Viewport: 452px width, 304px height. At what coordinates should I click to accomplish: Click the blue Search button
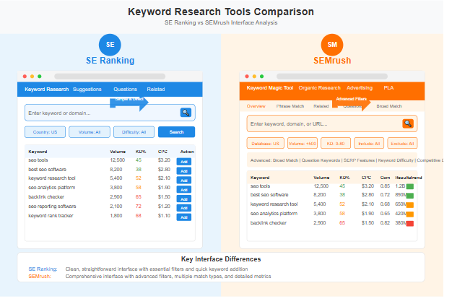click(x=176, y=132)
